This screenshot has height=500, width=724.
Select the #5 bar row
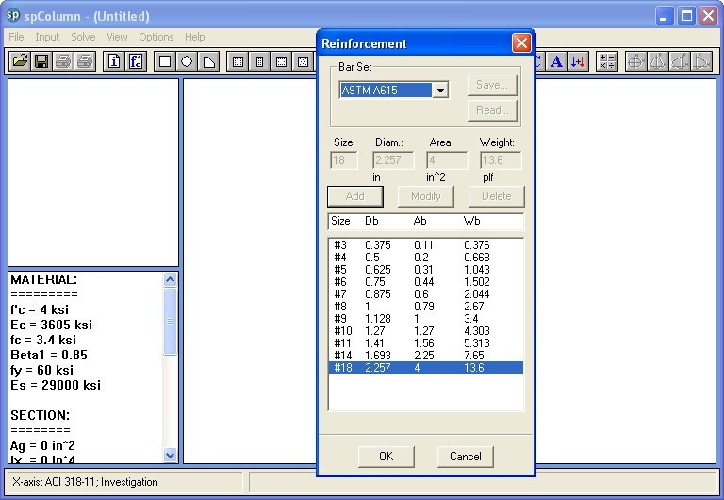pos(426,270)
